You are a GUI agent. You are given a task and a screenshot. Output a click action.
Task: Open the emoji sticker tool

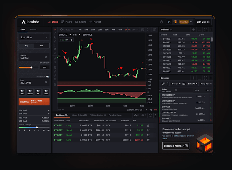tap(55, 53)
